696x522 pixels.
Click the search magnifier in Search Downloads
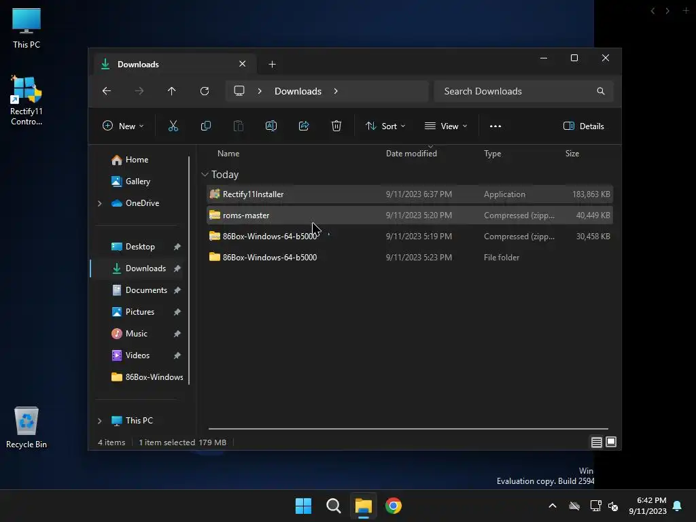tap(601, 91)
